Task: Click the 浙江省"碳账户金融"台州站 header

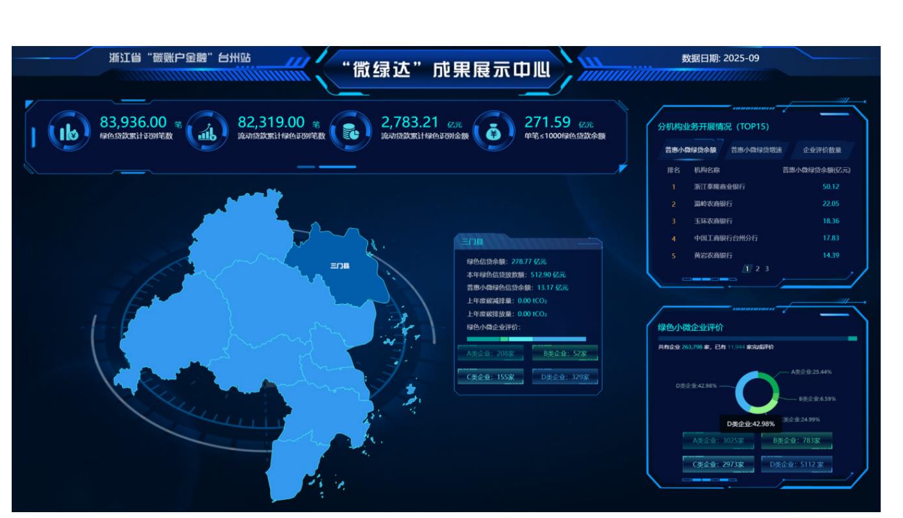Action: coord(180,58)
